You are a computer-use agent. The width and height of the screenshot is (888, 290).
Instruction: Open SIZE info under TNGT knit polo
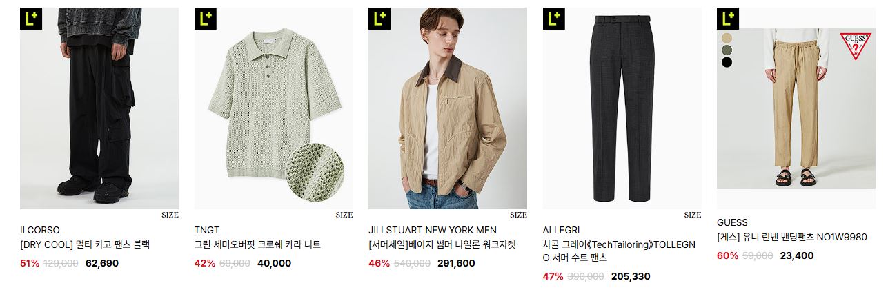(344, 215)
